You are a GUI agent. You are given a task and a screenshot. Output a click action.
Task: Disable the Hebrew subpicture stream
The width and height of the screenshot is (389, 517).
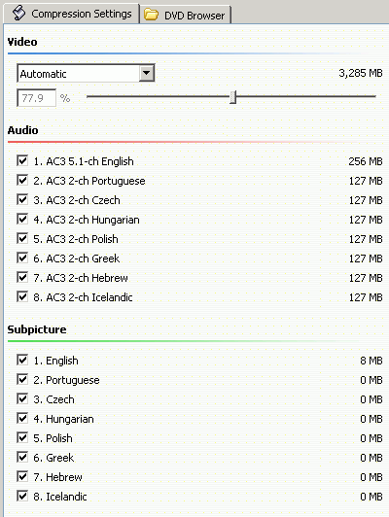[22, 477]
